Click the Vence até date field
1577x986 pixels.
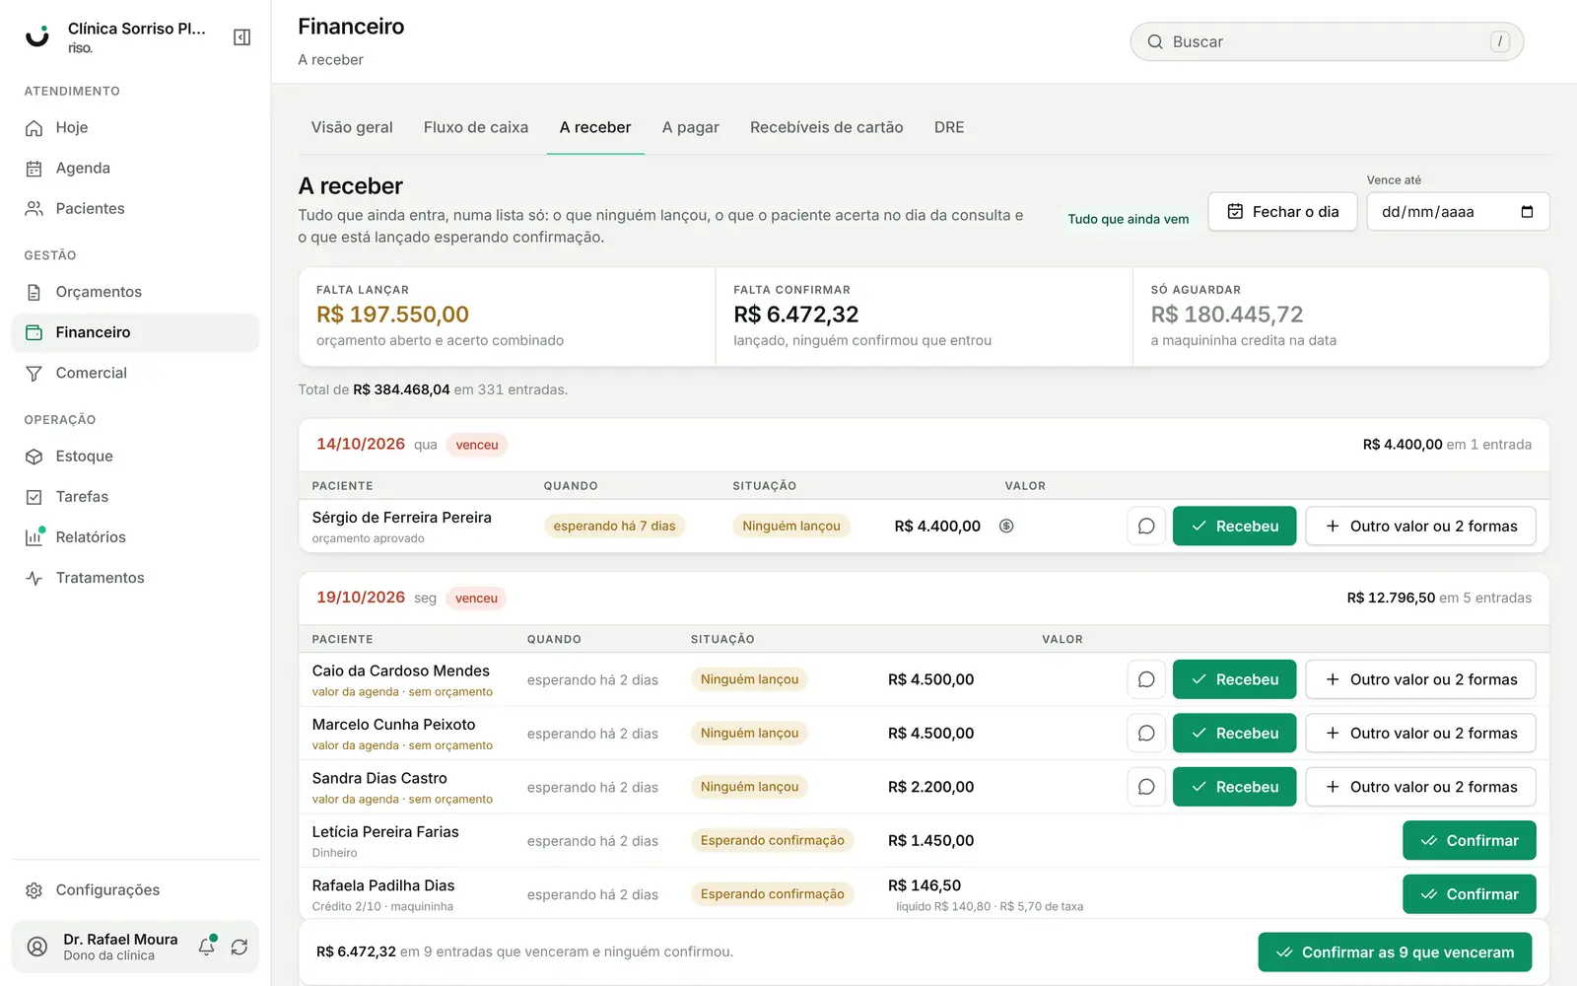click(x=1458, y=212)
